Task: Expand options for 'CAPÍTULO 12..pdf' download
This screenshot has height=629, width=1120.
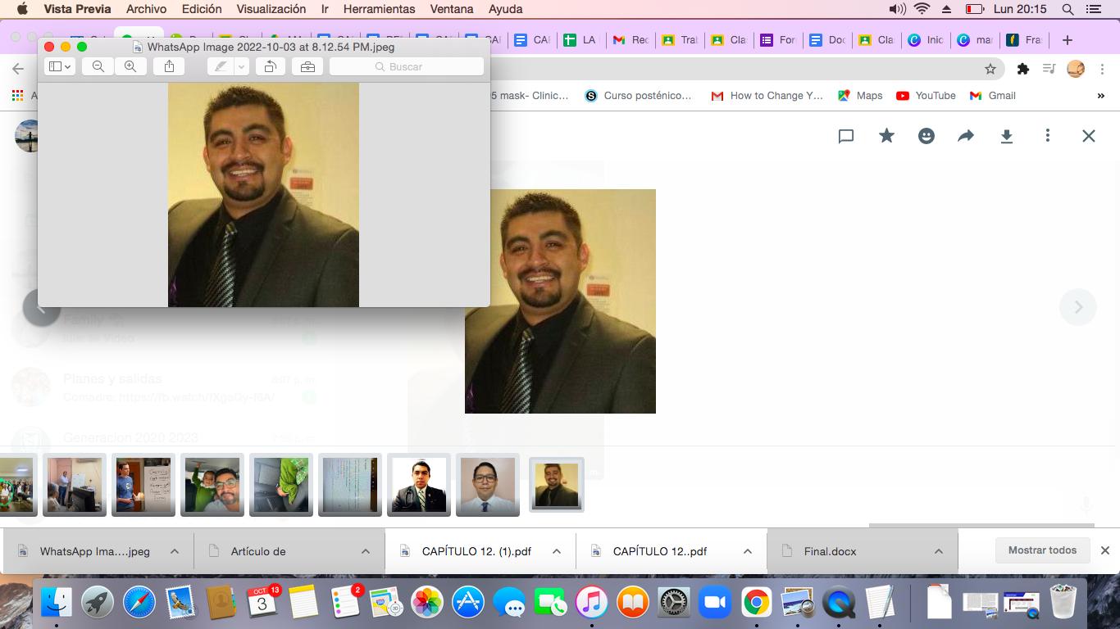Action: tap(748, 551)
